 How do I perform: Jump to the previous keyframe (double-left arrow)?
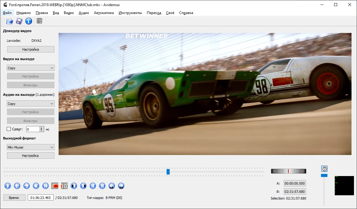tap(36, 186)
